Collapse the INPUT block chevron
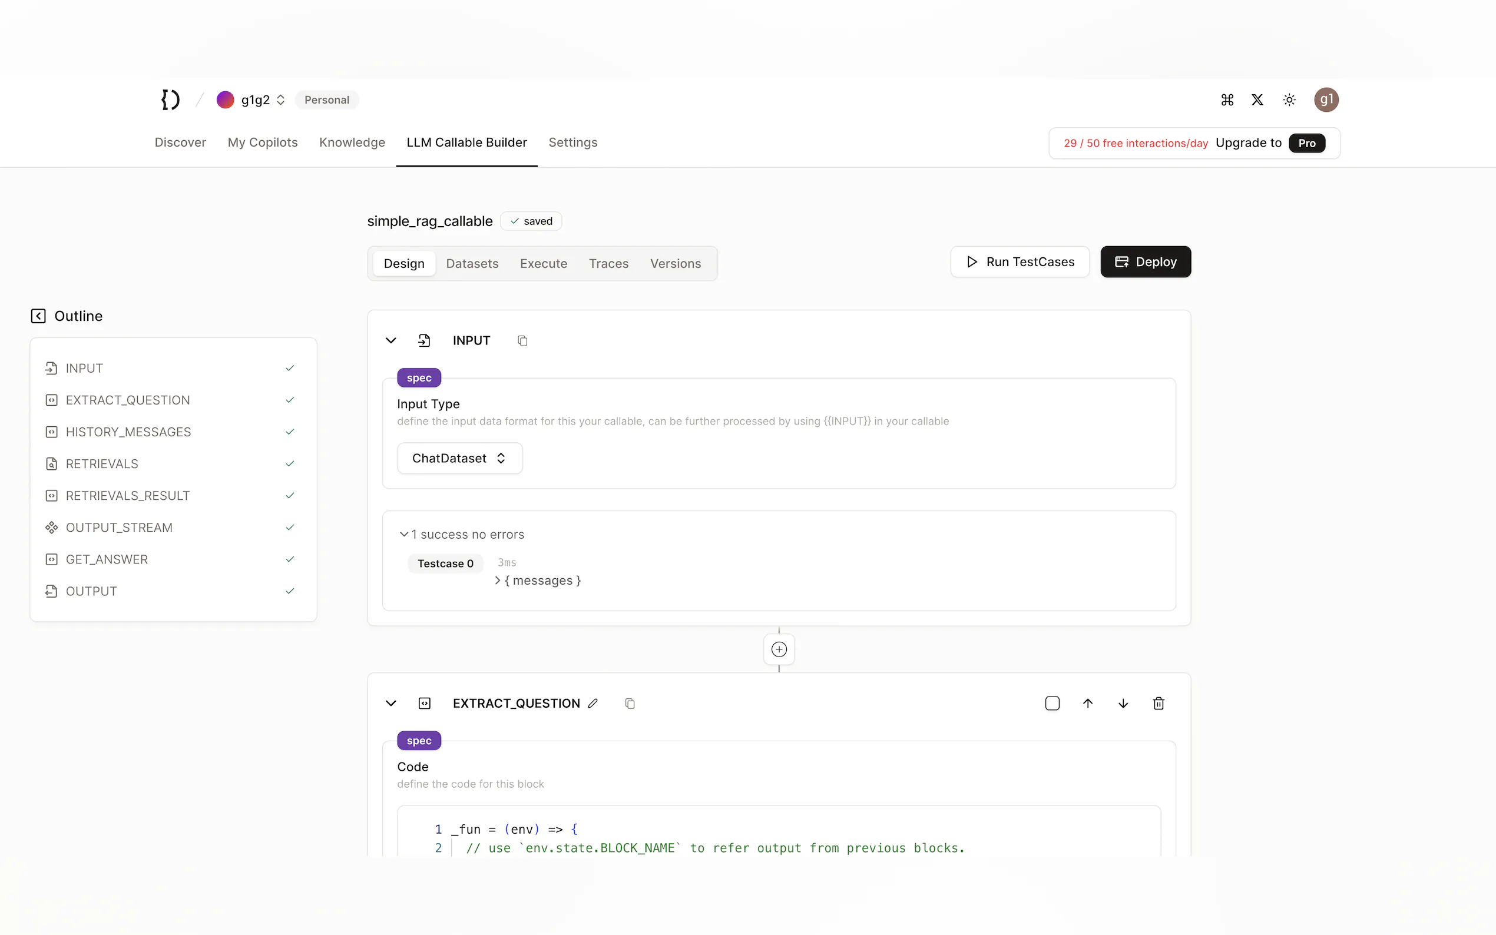Image resolution: width=1496 pixels, height=935 pixels. (x=391, y=341)
